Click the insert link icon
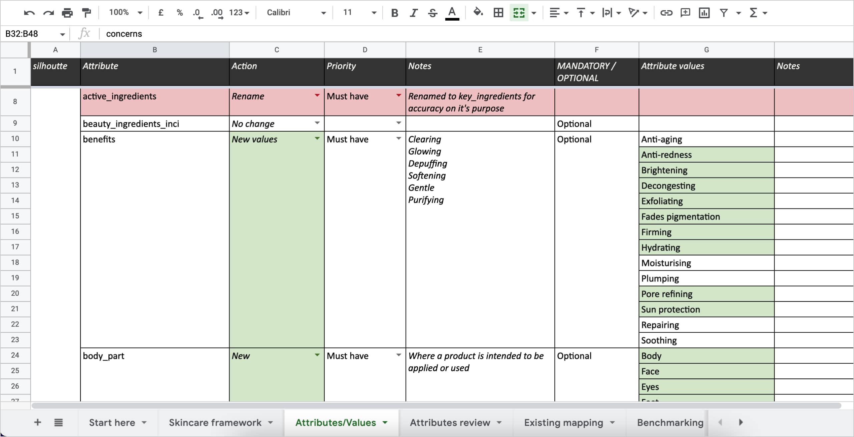Viewport: 854px width, 437px height. [x=666, y=13]
